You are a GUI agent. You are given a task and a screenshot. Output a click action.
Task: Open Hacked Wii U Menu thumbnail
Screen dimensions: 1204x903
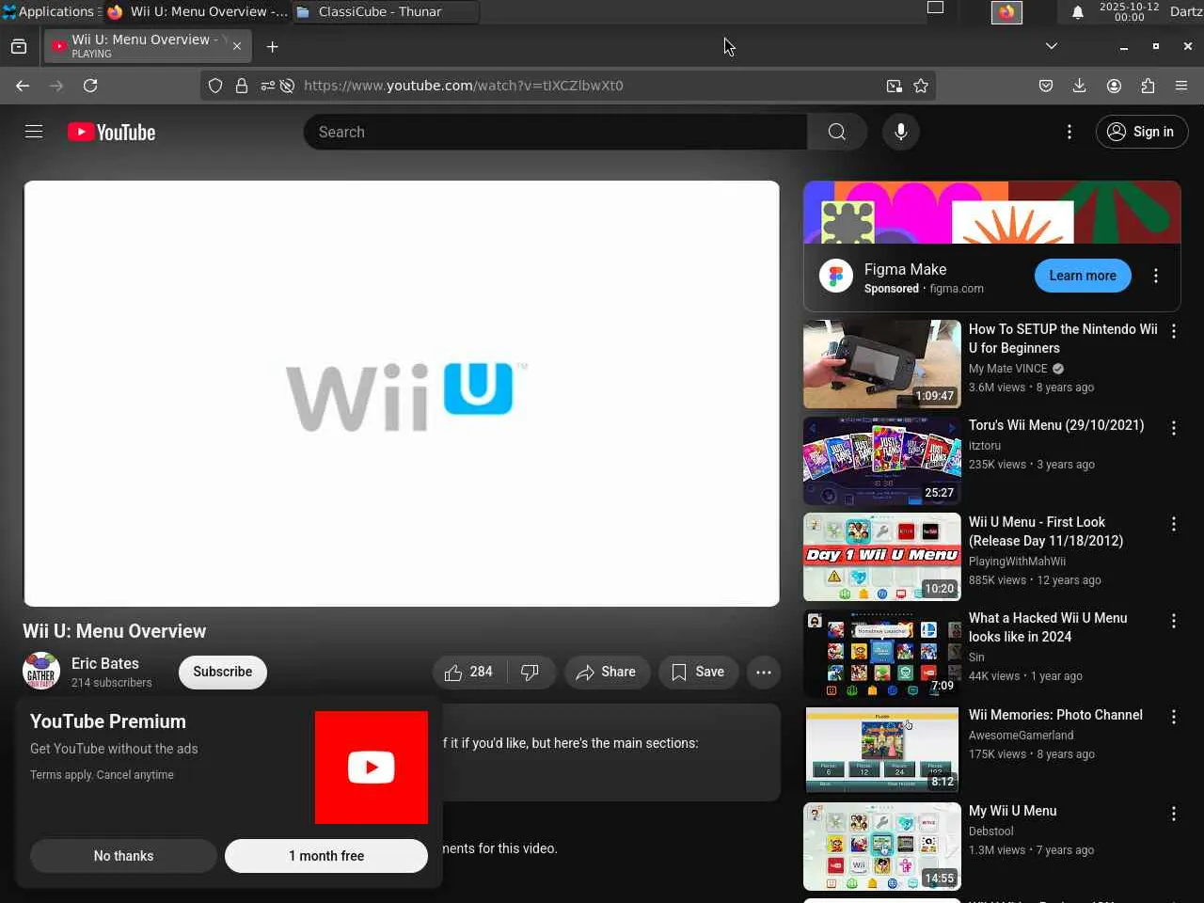pos(882,654)
